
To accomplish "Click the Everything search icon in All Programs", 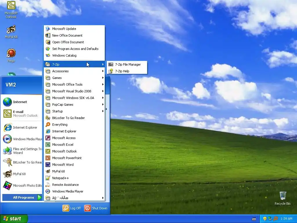I will pos(48,125).
